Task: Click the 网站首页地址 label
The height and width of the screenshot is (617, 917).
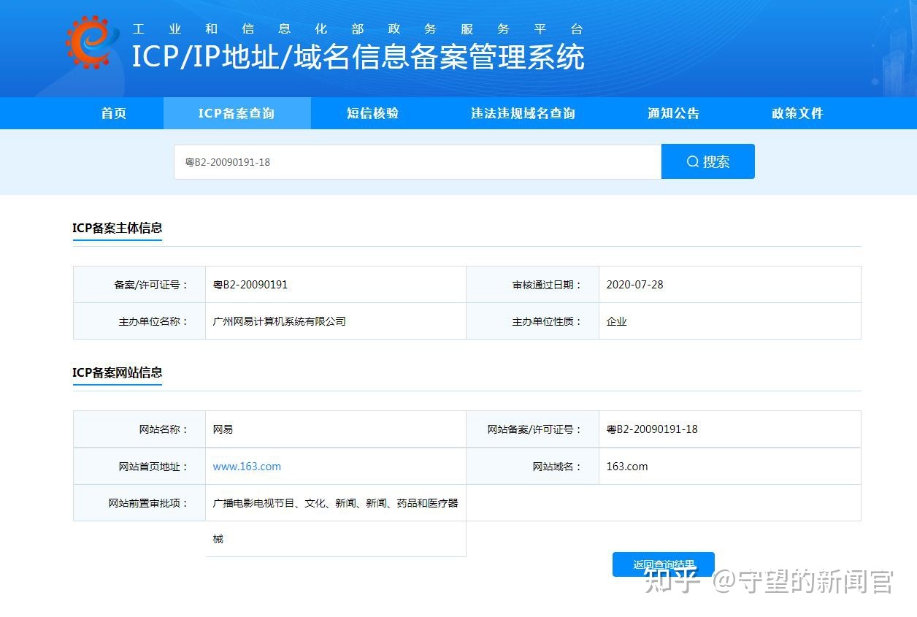Action: pos(153,467)
